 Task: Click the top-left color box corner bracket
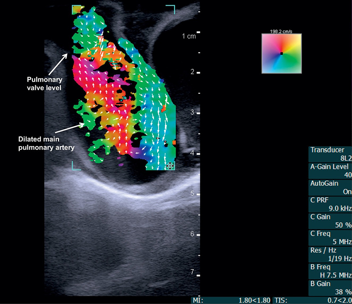point(76,10)
